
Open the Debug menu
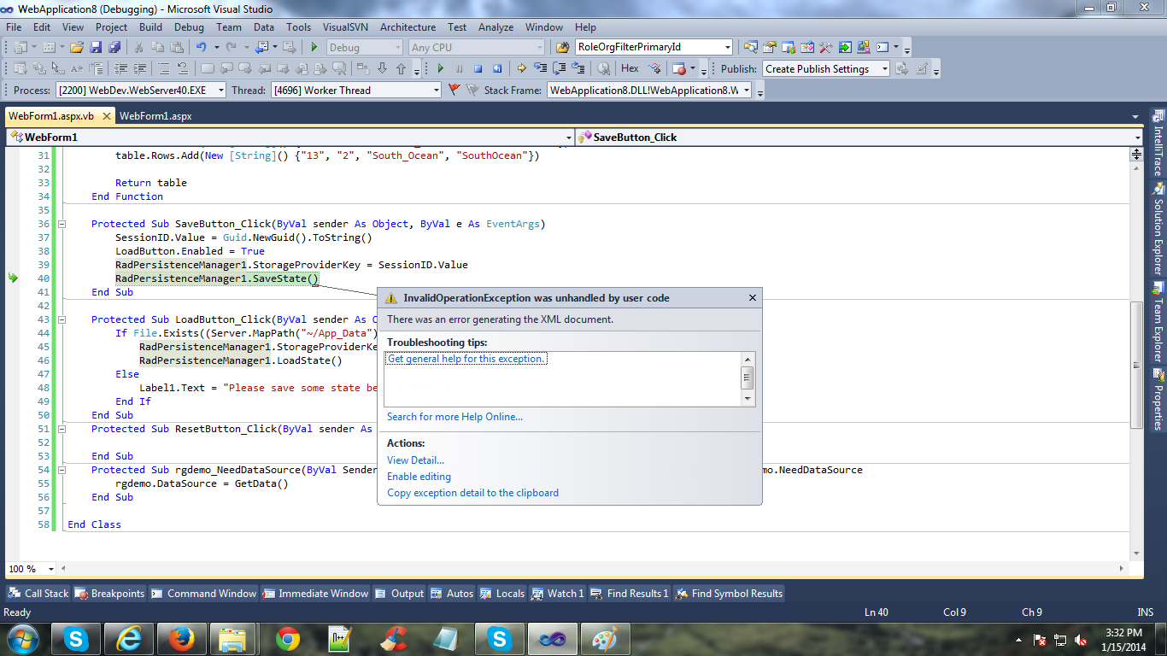point(189,27)
